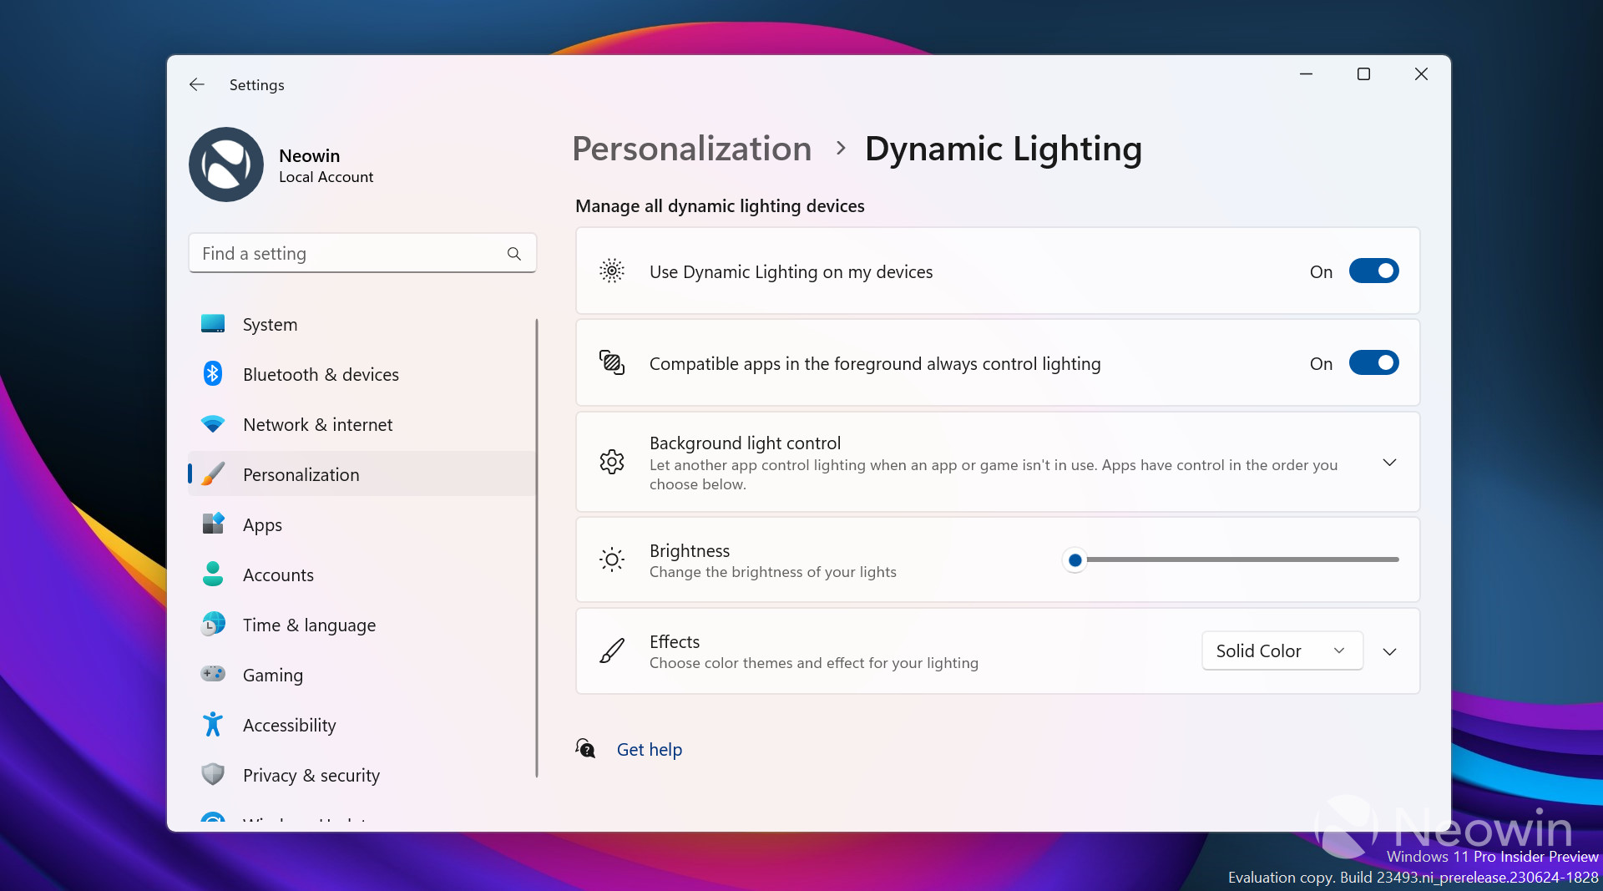Expand the Effects section chevron
This screenshot has height=891, width=1603.
pyautogui.click(x=1389, y=651)
